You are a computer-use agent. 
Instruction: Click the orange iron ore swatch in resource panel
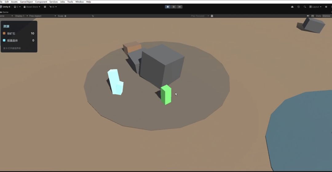[4, 33]
